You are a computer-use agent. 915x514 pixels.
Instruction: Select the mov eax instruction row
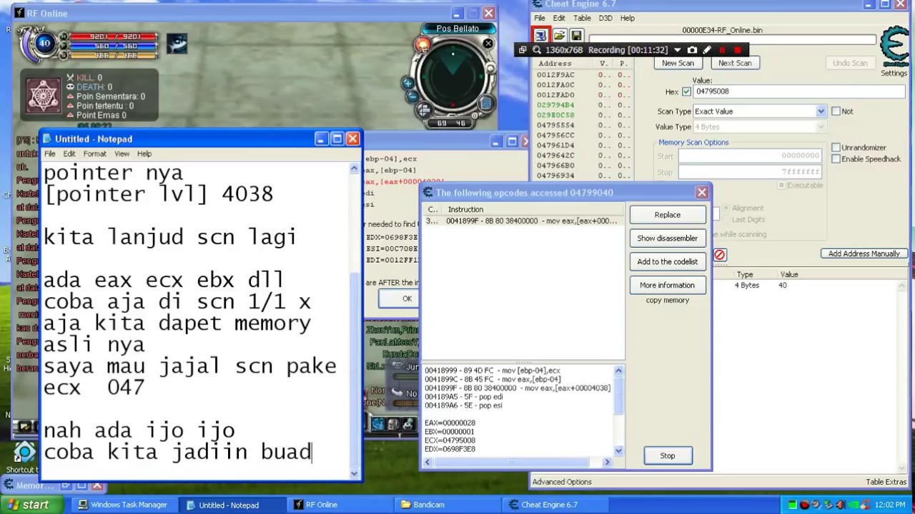tap(522, 221)
